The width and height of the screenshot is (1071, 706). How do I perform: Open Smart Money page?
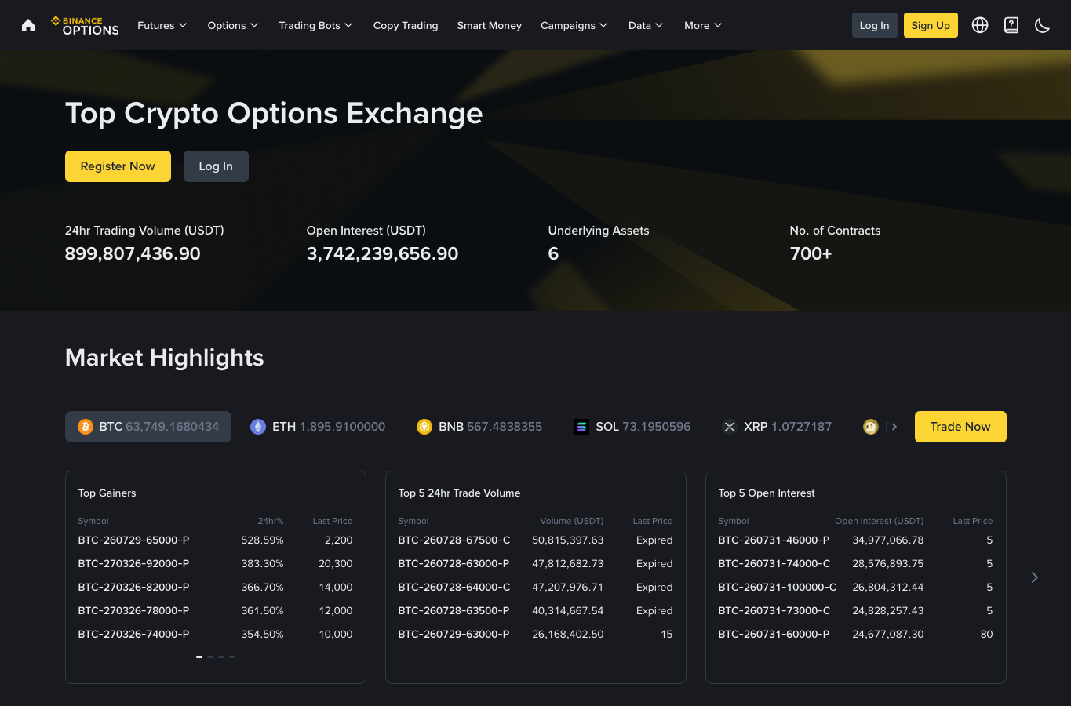pyautogui.click(x=490, y=25)
